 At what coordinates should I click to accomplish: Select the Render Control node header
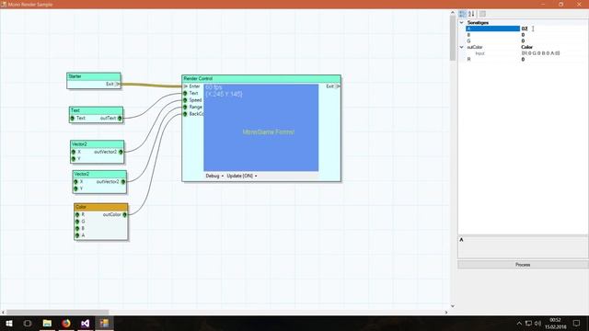click(261, 78)
